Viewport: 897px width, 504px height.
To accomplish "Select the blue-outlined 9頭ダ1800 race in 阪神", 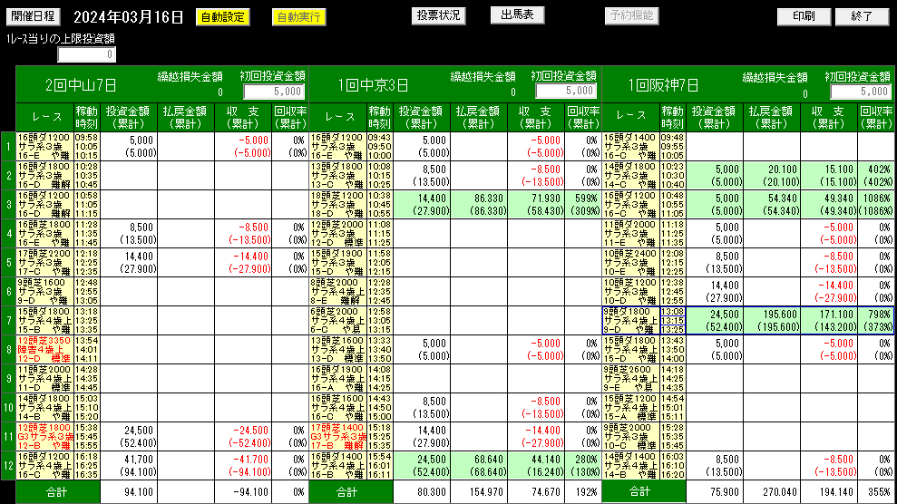I will coord(630,319).
